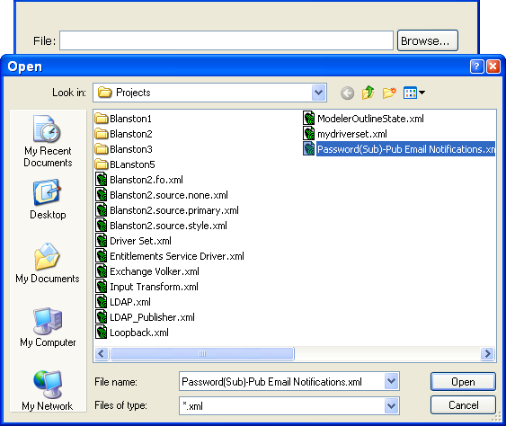Image resolution: width=506 pixels, height=426 pixels.
Task: Select Password(Sub)-Pub Email Notifications file name
Action: click(x=405, y=149)
